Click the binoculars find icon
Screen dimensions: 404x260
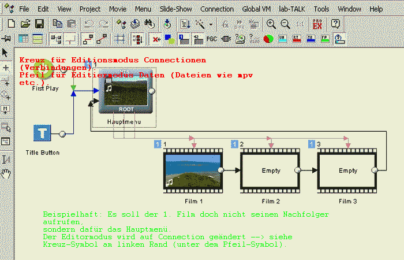click(x=149, y=24)
